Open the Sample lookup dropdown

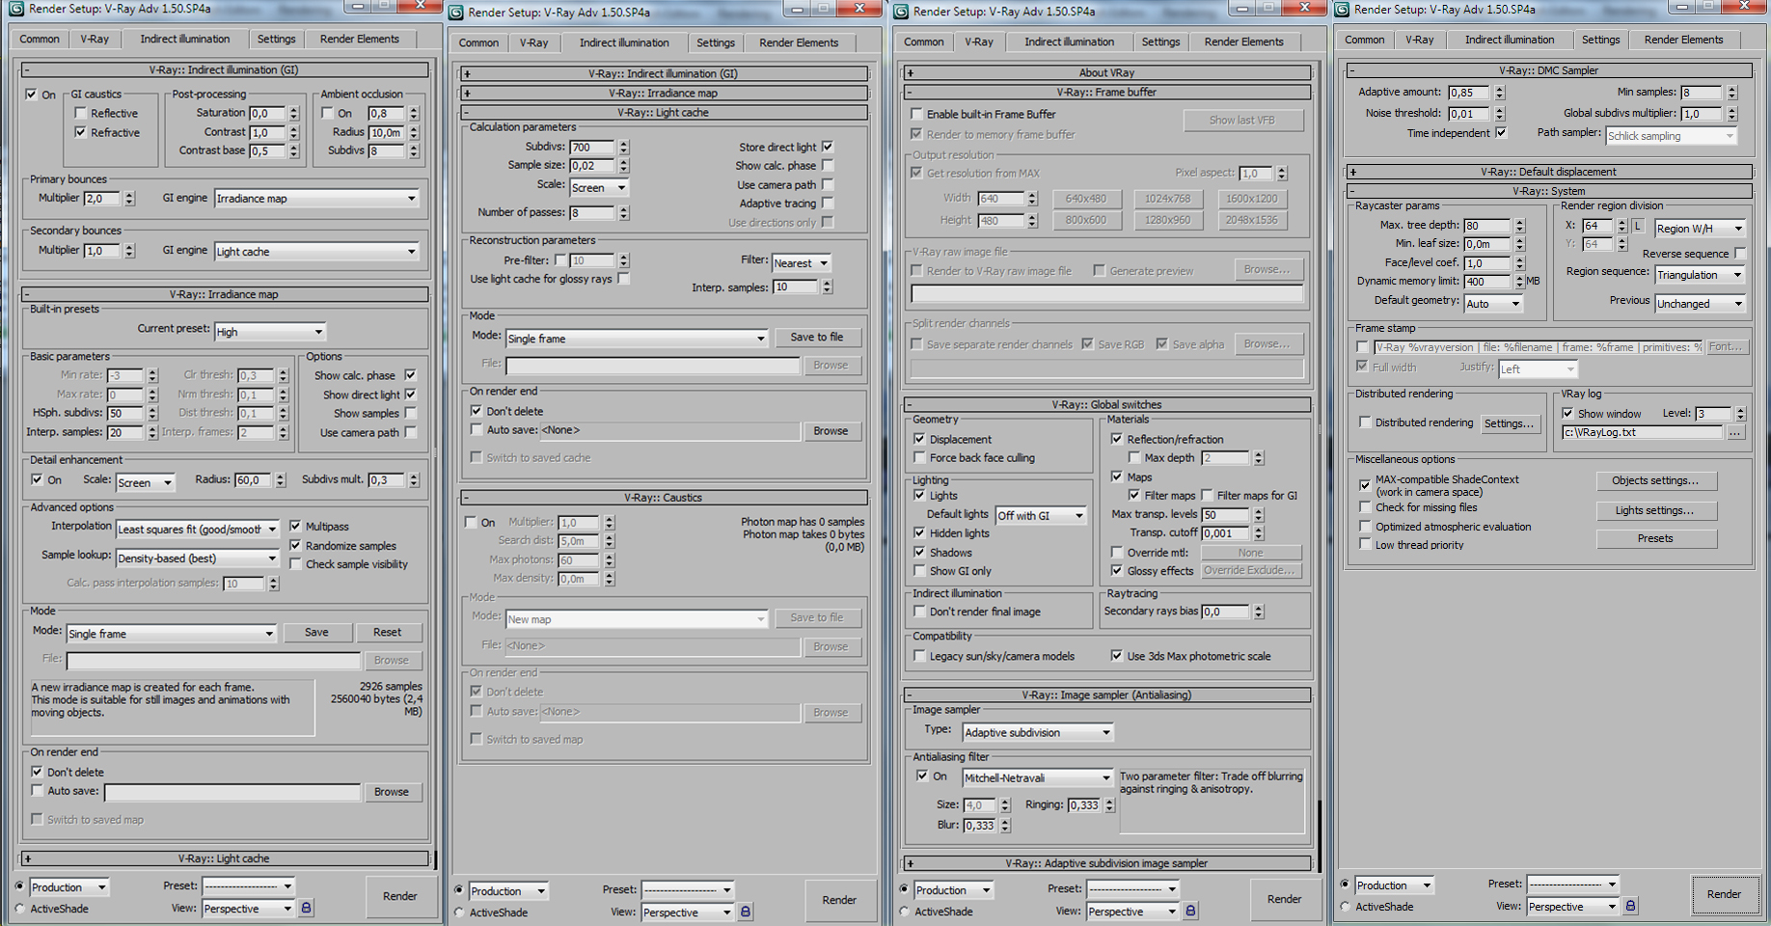pos(198,558)
